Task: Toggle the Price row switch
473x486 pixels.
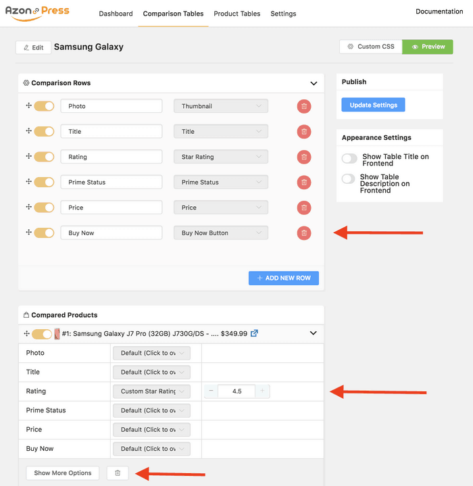Action: 44,208
